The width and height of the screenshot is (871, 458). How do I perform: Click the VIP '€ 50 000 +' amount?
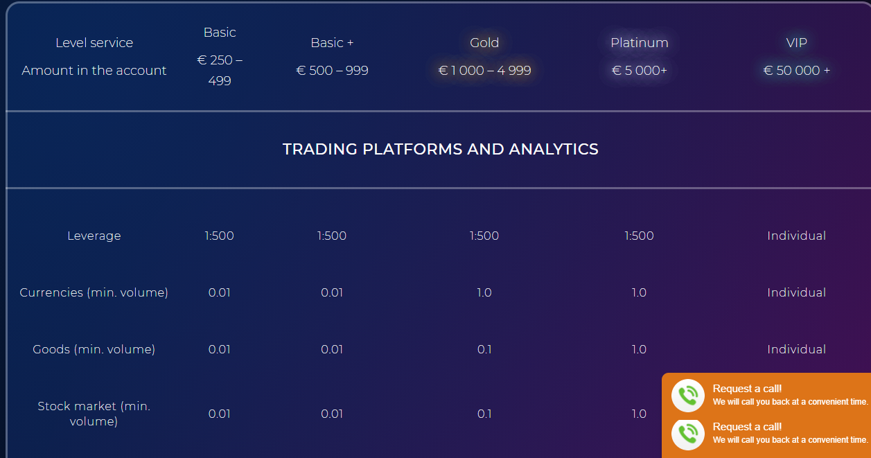click(x=797, y=71)
